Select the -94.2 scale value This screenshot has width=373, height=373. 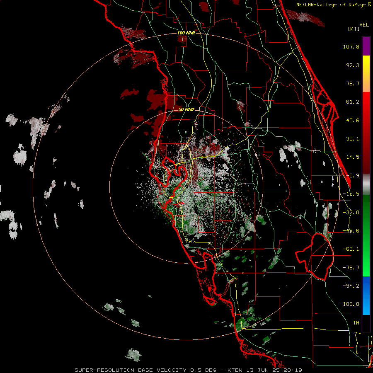pyautogui.click(x=351, y=286)
